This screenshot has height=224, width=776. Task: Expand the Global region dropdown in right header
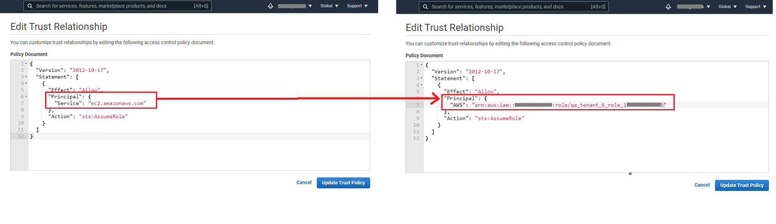click(x=727, y=7)
